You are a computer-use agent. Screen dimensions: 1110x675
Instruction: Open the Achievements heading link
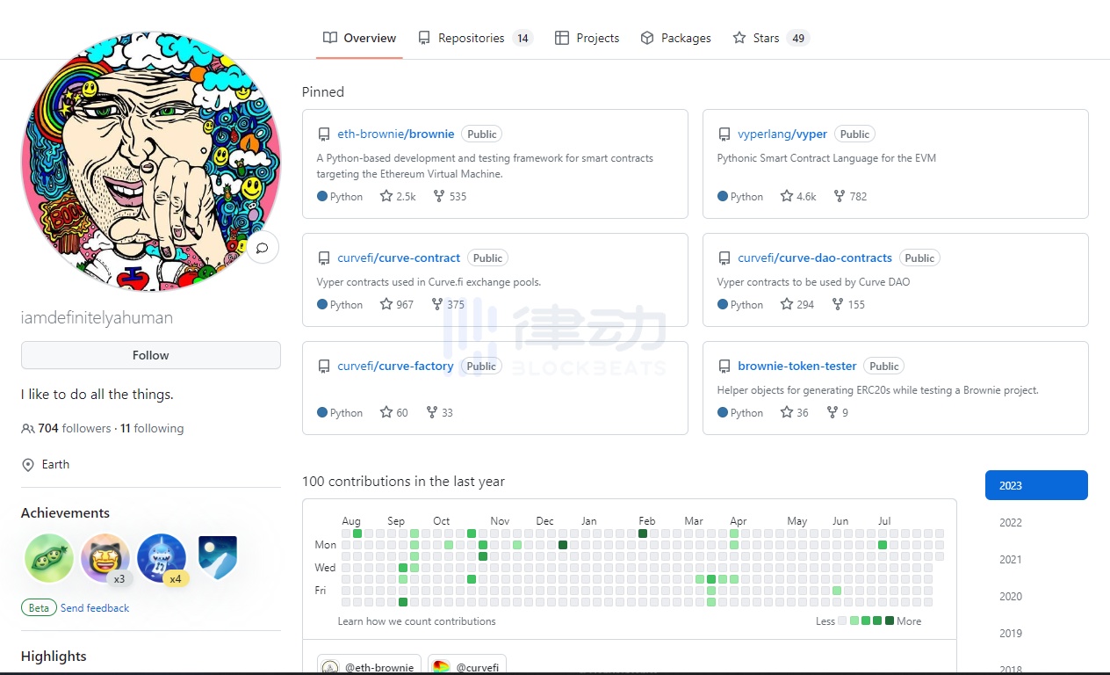(65, 512)
